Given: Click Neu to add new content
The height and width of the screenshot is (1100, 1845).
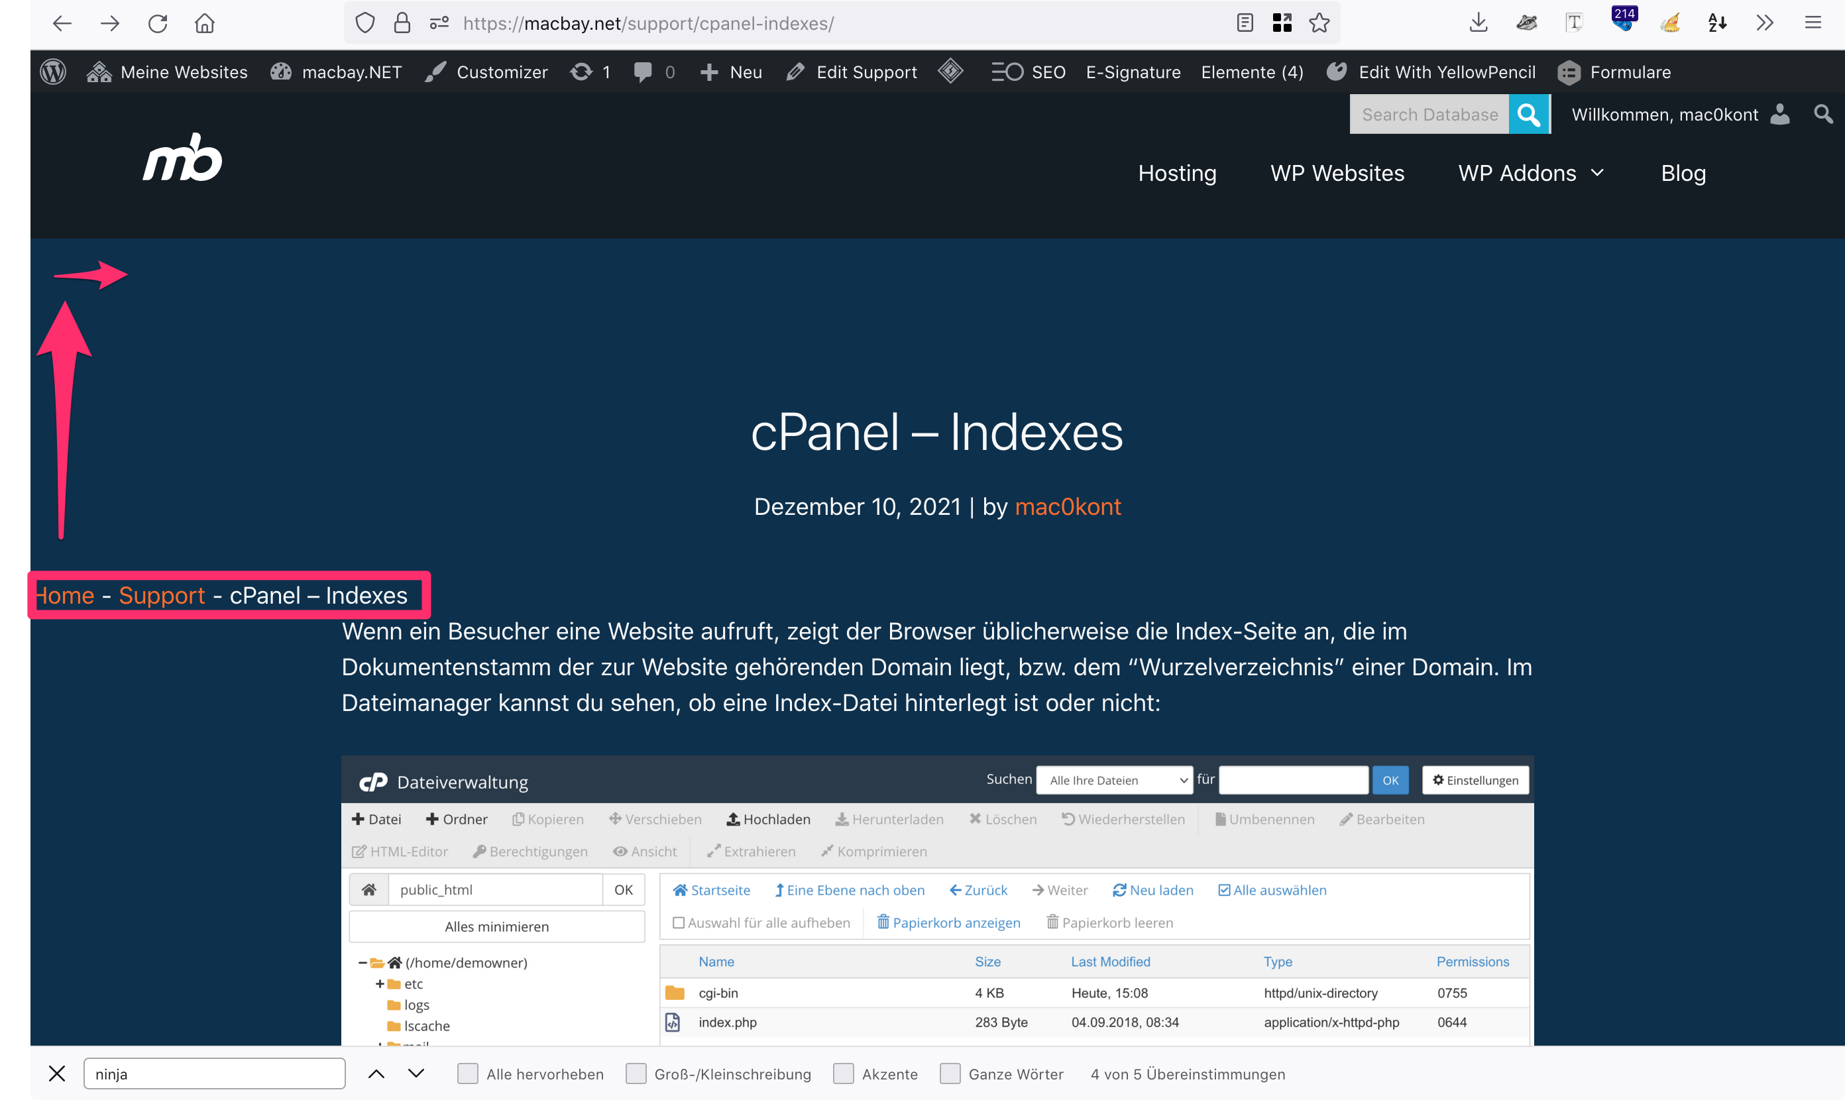Looking at the screenshot, I should 731,72.
